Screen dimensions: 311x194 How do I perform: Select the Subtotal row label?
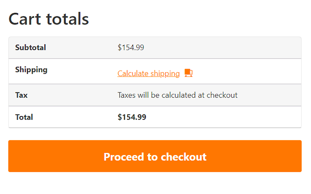click(x=30, y=48)
